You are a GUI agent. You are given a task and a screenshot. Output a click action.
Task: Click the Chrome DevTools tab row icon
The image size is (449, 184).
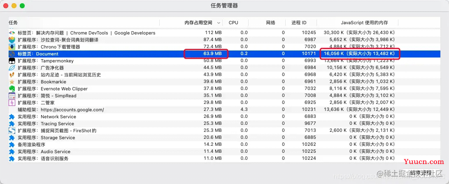click(12, 33)
